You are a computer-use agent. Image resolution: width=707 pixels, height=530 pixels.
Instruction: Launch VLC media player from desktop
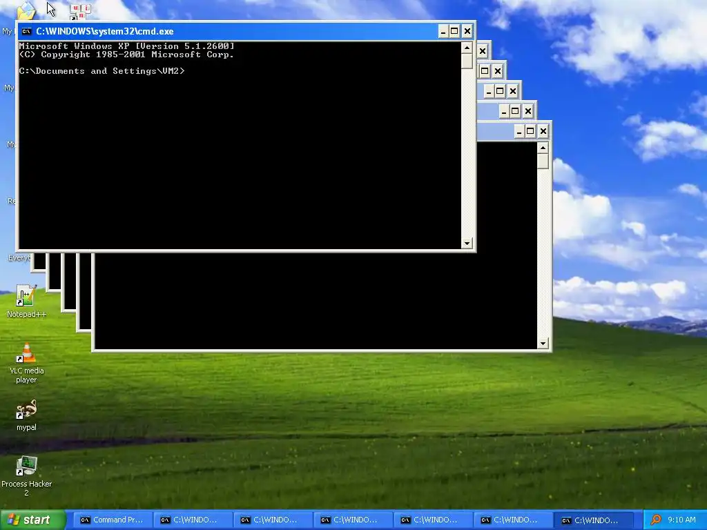26,363
